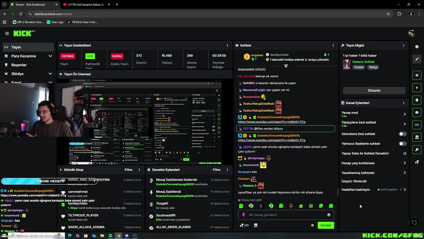Open Hesap yaşı kısıtlaması chevron

(404, 163)
